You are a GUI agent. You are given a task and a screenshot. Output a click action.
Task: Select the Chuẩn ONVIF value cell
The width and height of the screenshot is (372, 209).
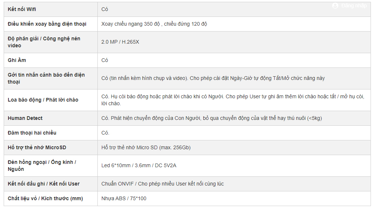tap(234, 184)
